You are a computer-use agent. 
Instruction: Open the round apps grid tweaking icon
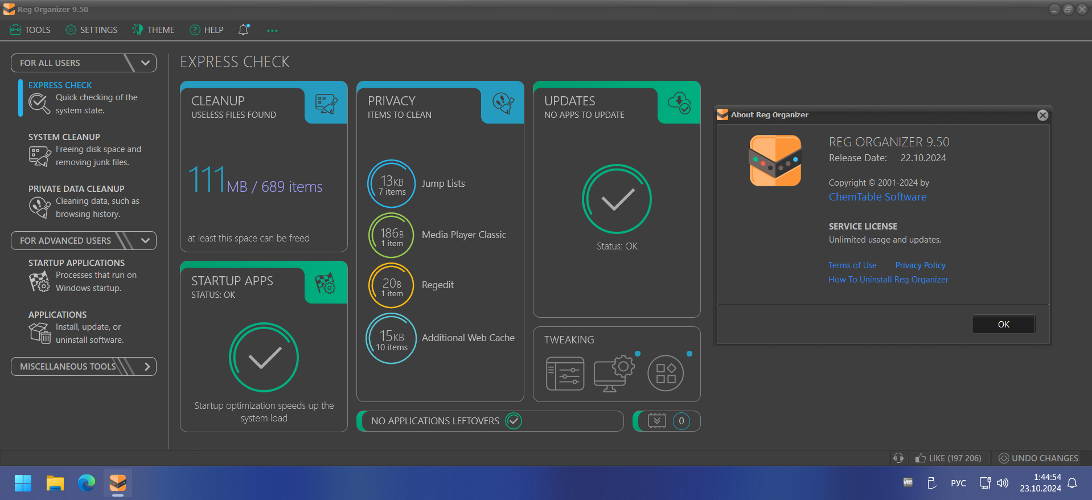coord(666,374)
